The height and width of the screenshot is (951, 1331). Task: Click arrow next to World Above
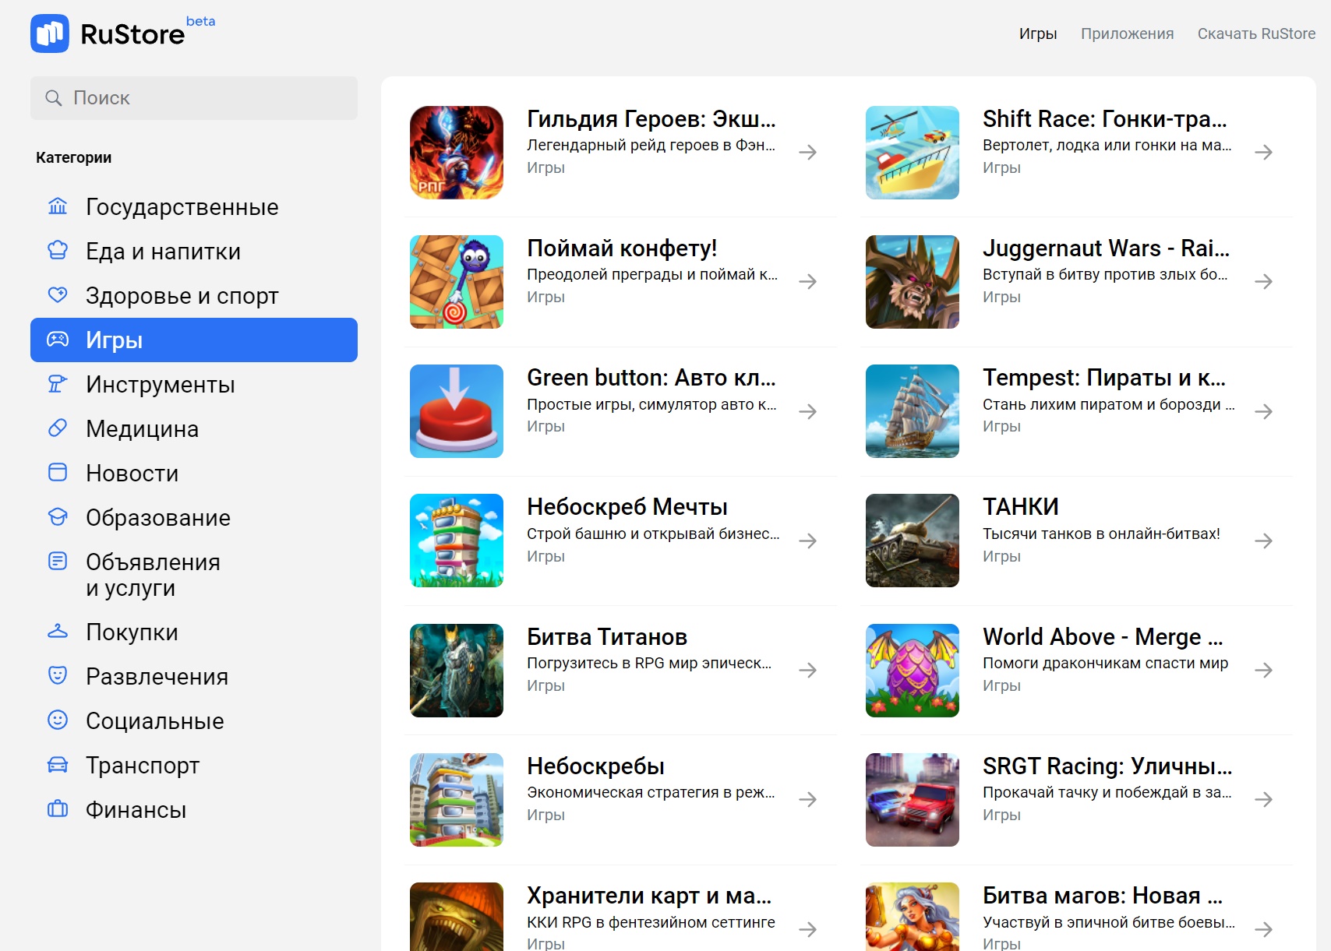1264,670
